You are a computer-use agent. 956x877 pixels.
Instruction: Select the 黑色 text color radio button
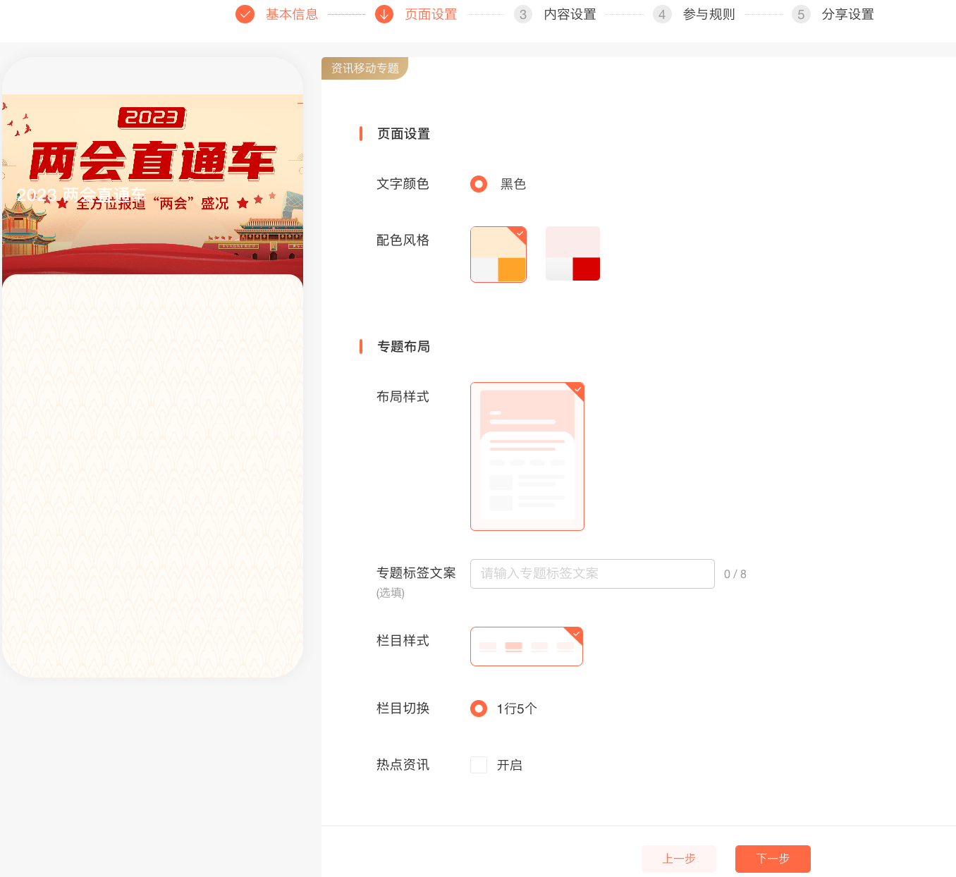coord(479,184)
